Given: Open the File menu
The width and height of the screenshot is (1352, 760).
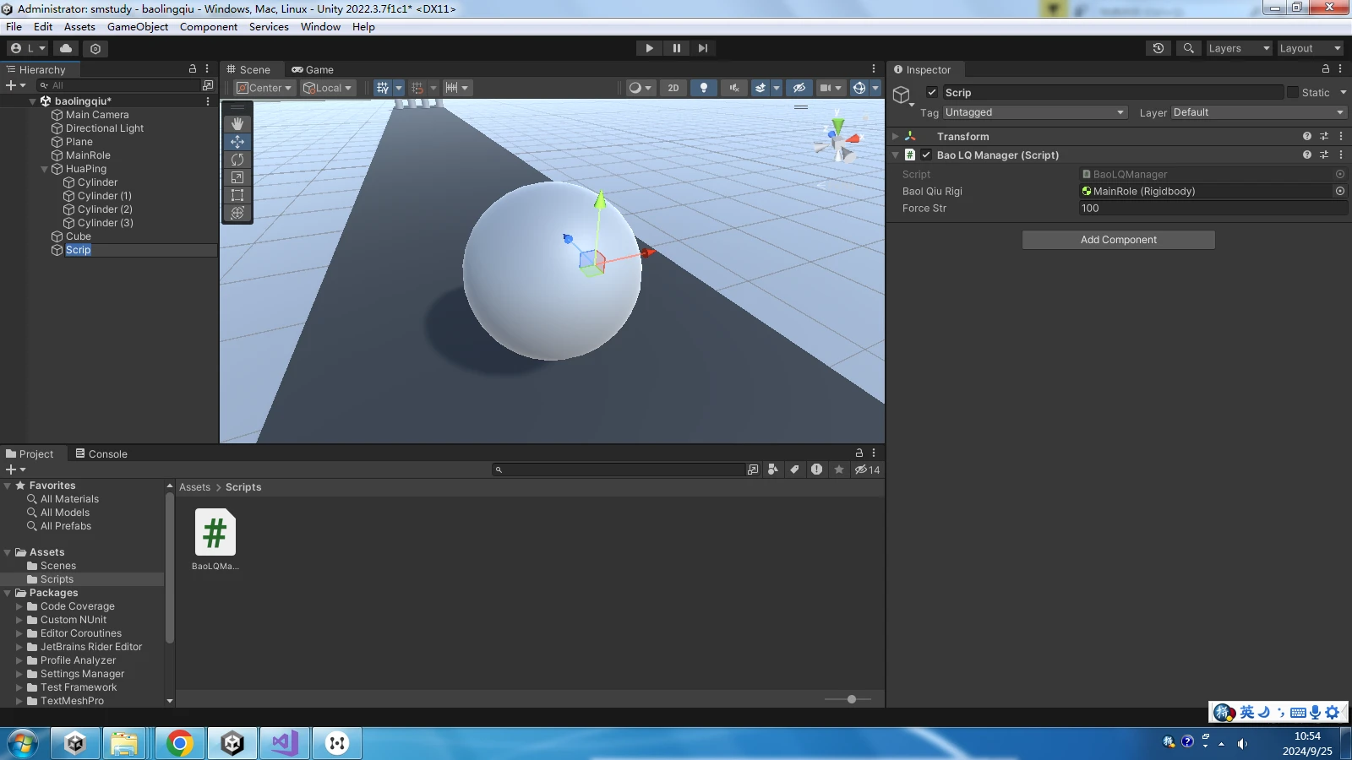Looking at the screenshot, I should pos(14,26).
